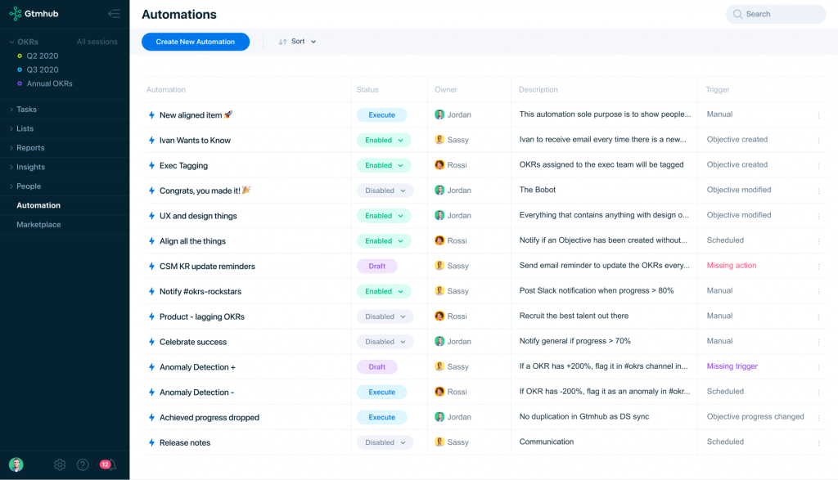838x480 pixels.
Task: Open Disabled status dropdown for Release notes
Action: point(385,442)
